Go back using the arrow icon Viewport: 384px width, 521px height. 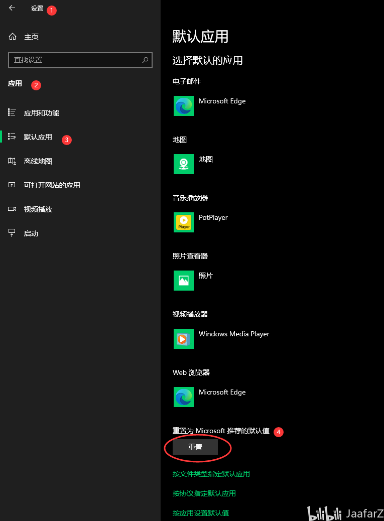pos(12,8)
